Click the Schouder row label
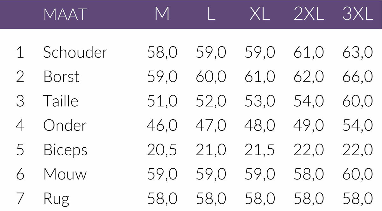The width and height of the screenshot is (382, 211). pyautogui.click(x=75, y=53)
